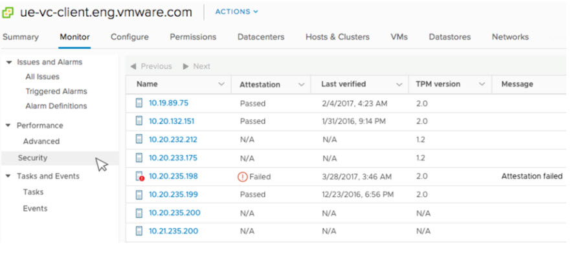Open the ACTIONS dropdown menu
Screen dimensions: 571x253
click(236, 12)
